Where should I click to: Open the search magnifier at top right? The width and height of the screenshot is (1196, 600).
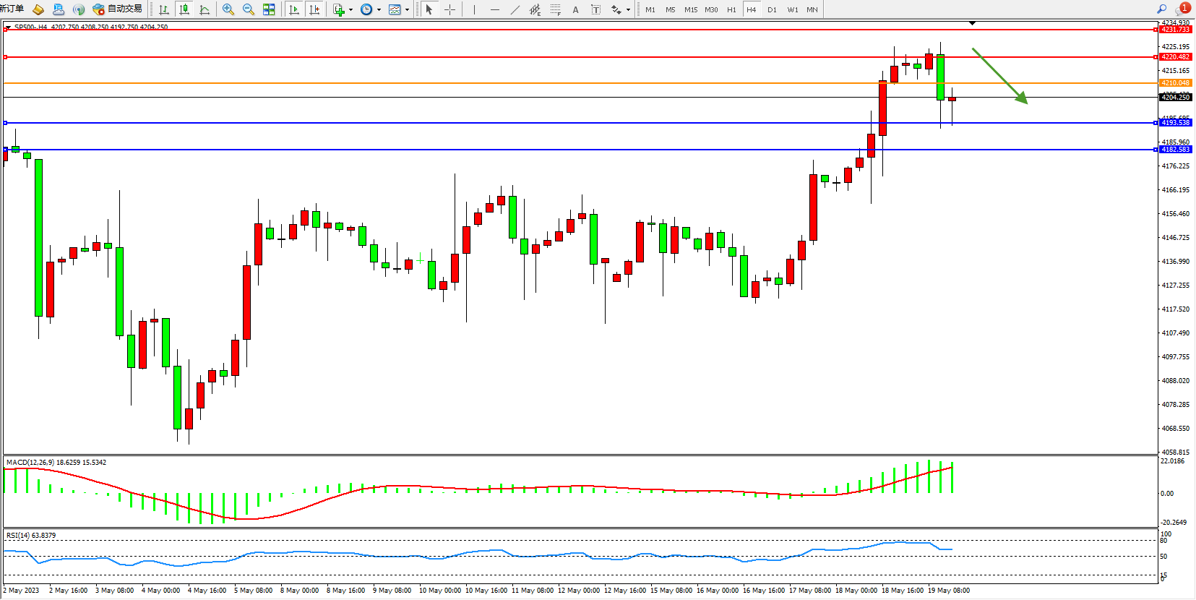[1162, 9]
